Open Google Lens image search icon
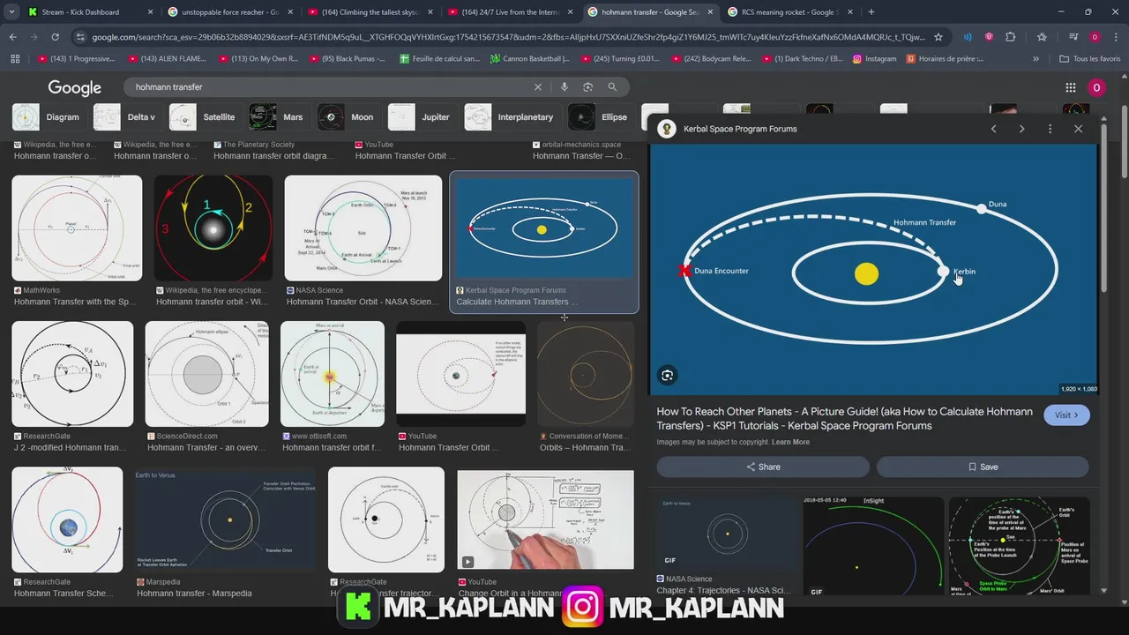 [x=587, y=87]
